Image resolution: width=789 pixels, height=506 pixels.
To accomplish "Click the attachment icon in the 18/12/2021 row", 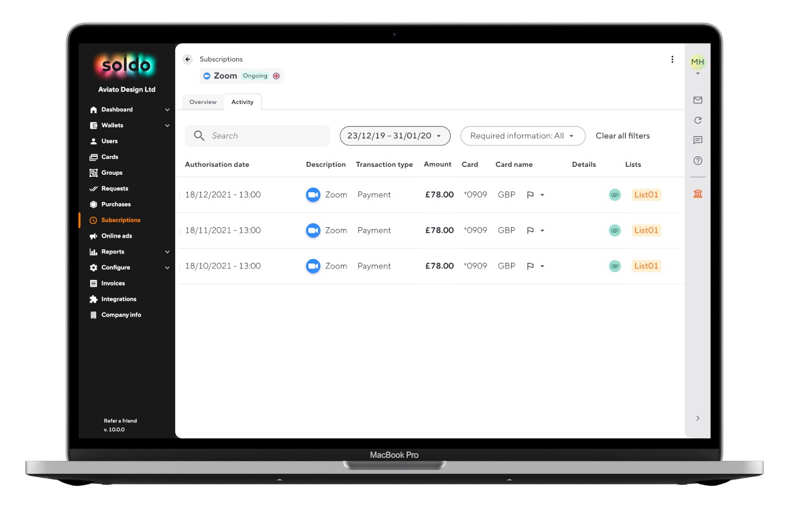I will (615, 195).
